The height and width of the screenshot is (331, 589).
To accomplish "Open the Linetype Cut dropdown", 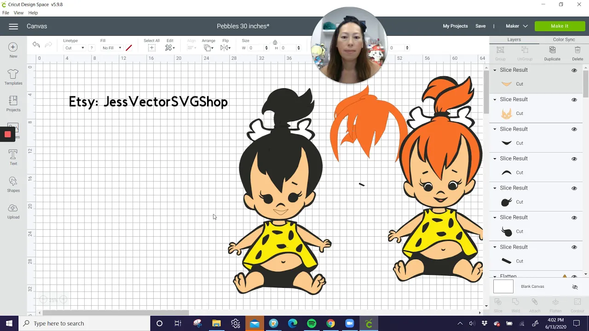I will (x=74, y=48).
